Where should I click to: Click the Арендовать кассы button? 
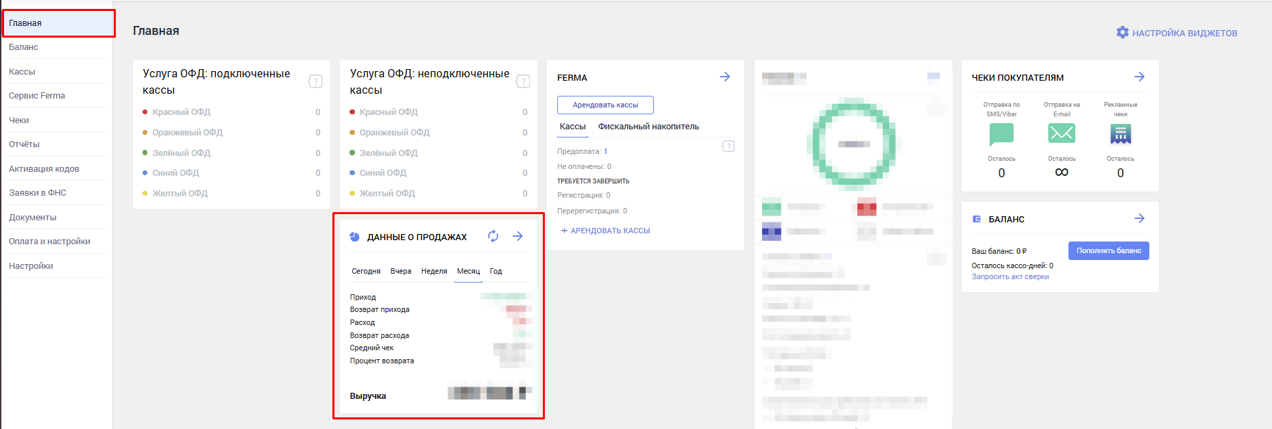coord(605,105)
